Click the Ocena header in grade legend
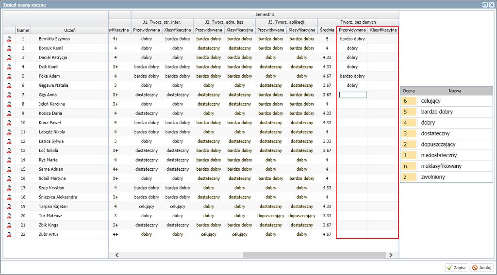497x275 pixels. pyautogui.click(x=409, y=91)
